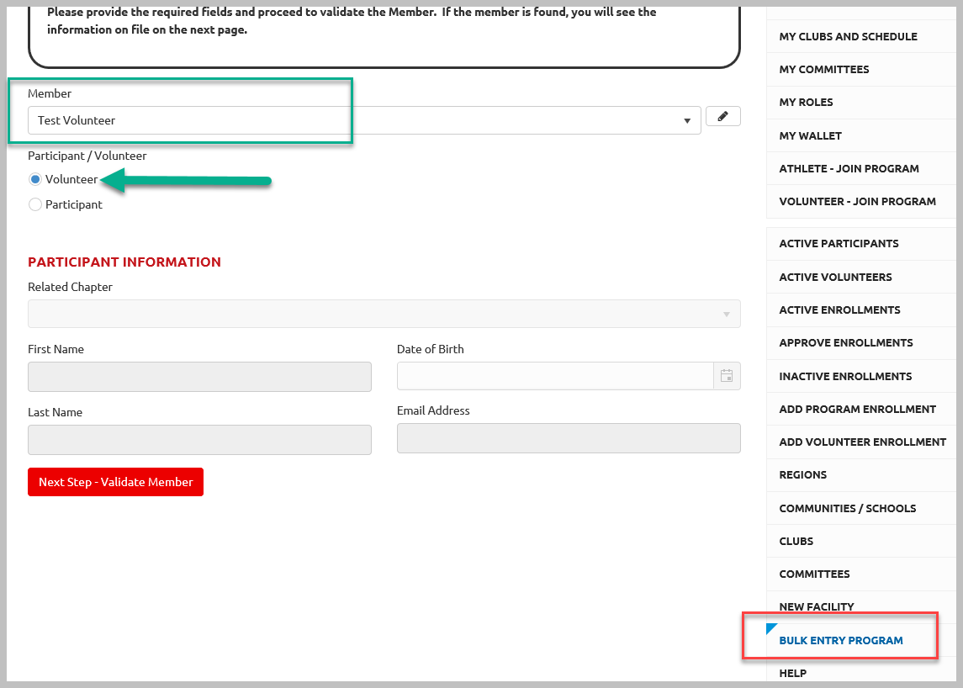Click the Email Address input field
The image size is (963, 688).
pos(569,438)
